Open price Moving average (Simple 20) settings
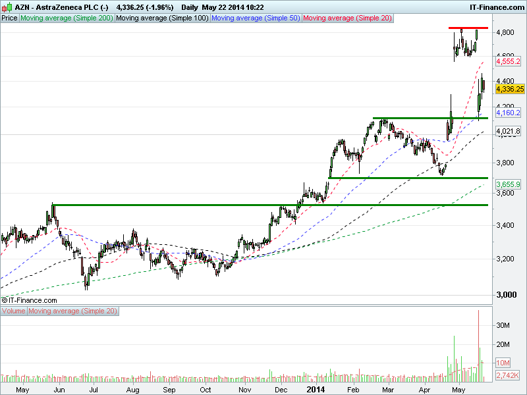The image size is (527, 395). pyautogui.click(x=347, y=18)
